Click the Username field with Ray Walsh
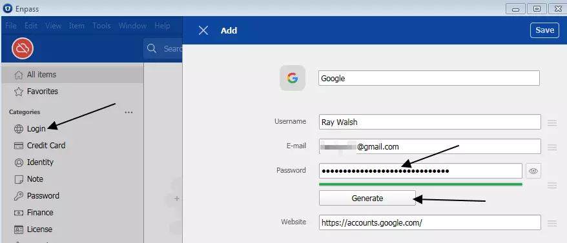The image size is (567, 243). (430, 122)
